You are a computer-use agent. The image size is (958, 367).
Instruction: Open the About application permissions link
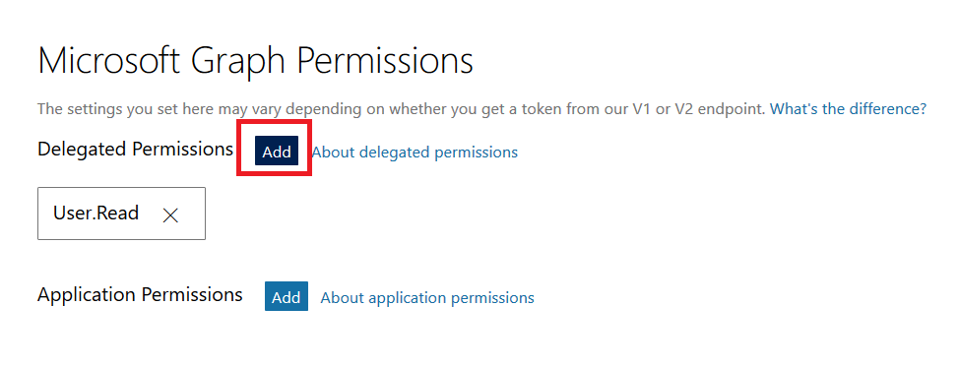tap(427, 297)
